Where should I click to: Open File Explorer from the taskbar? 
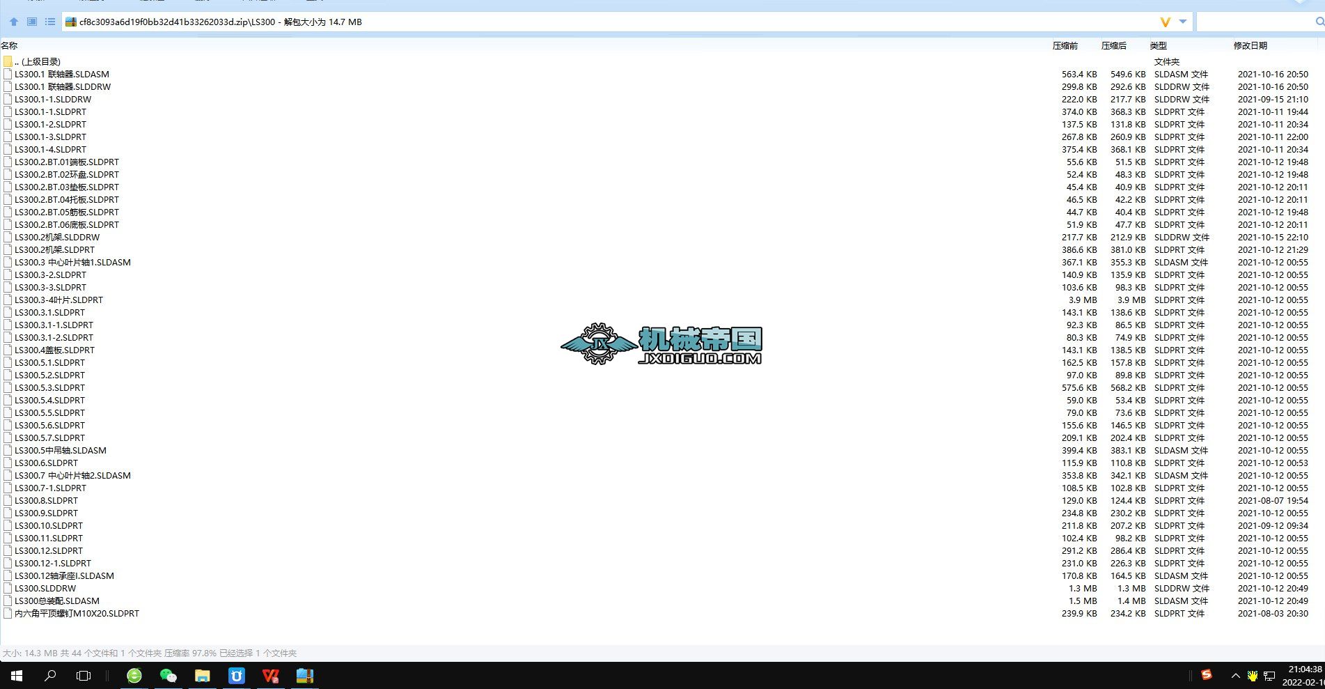pos(202,675)
